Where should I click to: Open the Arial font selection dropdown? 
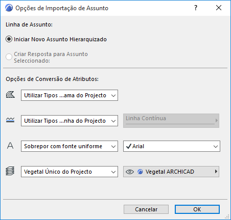click(x=172, y=146)
